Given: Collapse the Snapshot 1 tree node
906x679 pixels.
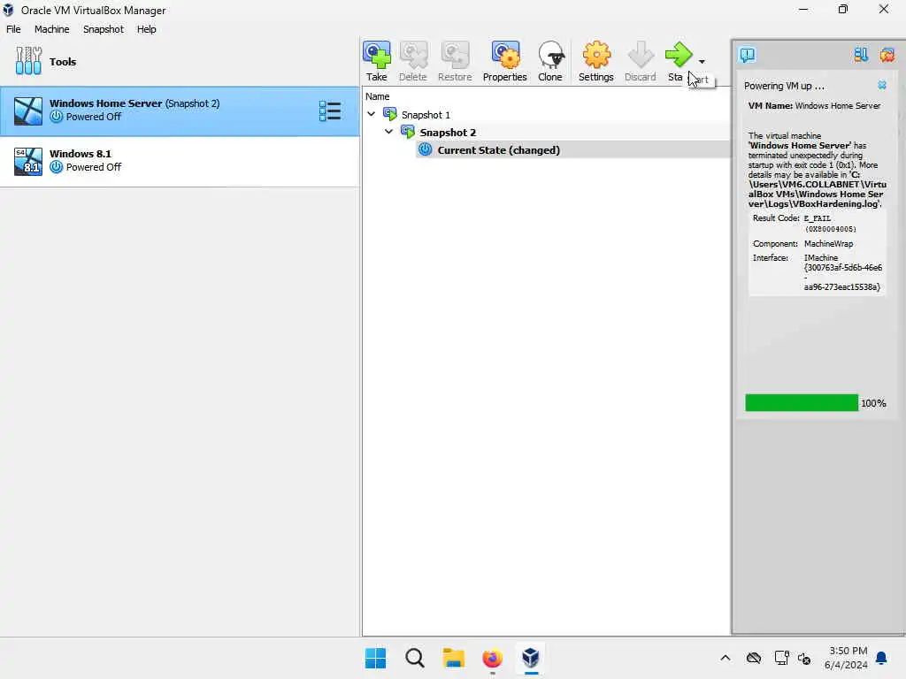Looking at the screenshot, I should [372, 114].
